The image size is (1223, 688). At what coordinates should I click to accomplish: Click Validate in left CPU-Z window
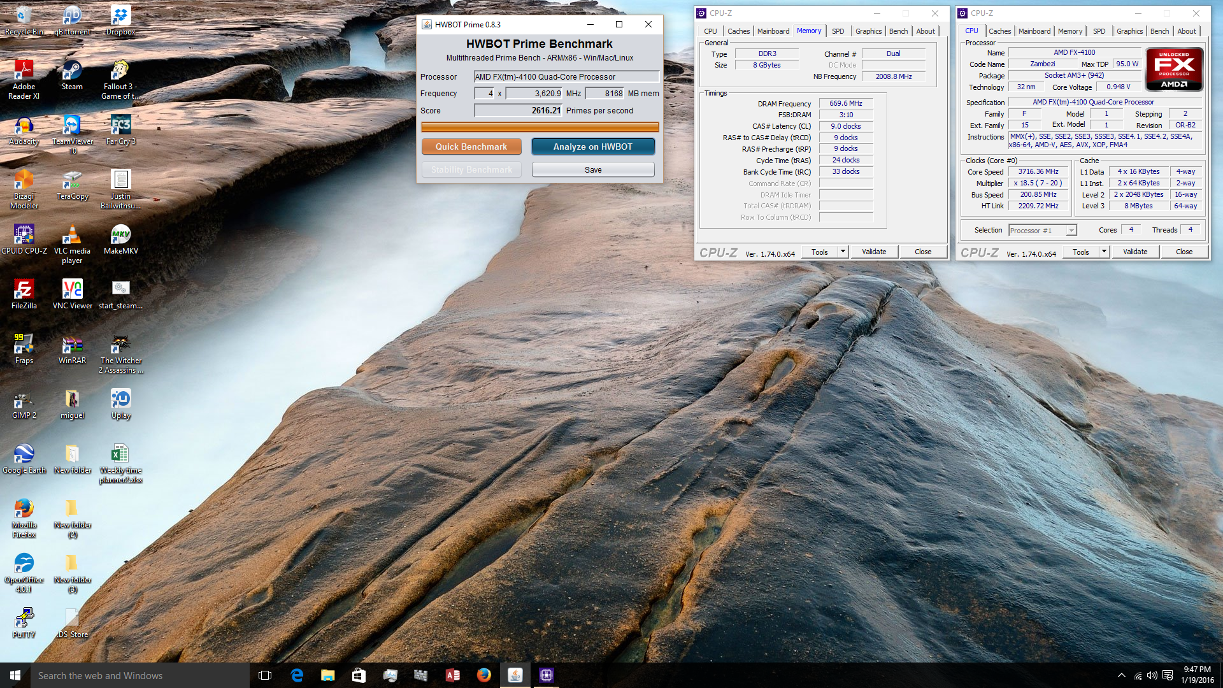[x=874, y=252]
